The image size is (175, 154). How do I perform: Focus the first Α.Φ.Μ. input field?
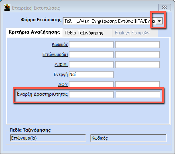[x=91, y=64]
